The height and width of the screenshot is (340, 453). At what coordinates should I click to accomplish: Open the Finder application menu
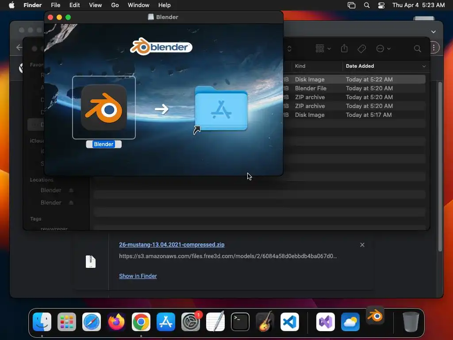pyautogui.click(x=33, y=5)
